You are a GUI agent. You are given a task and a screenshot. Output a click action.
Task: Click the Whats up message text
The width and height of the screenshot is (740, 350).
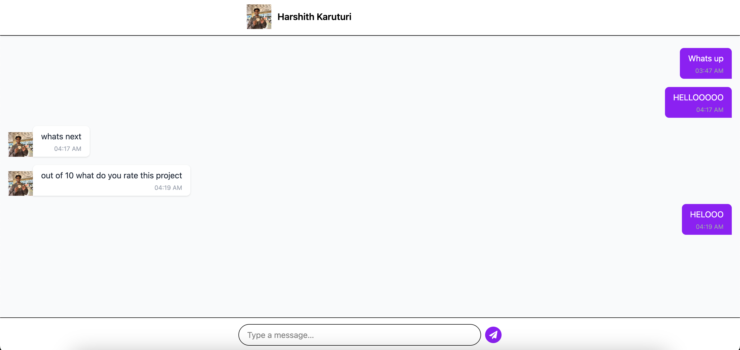click(x=706, y=59)
